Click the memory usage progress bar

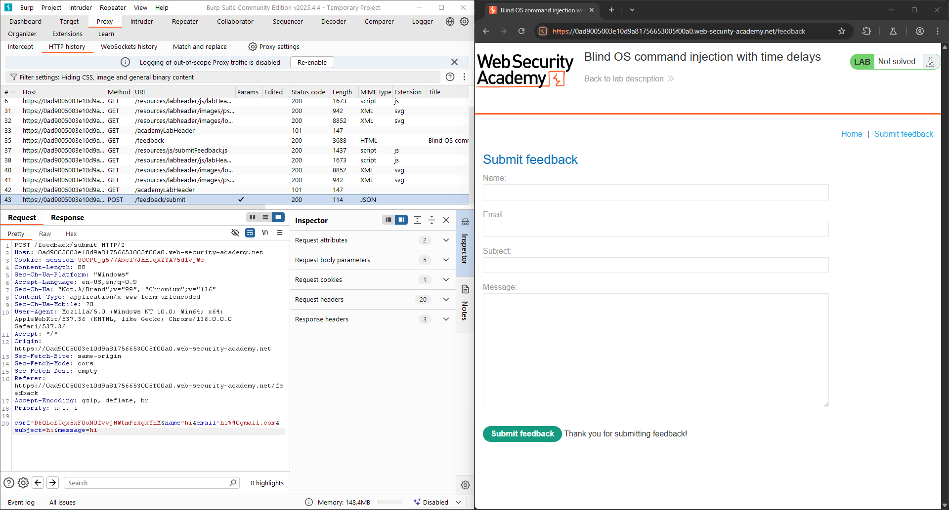pos(390,502)
